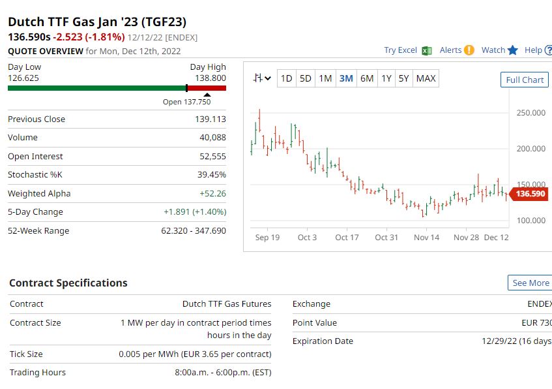Click the Watch link text
Viewport: 552px width, 389px height.
pyautogui.click(x=493, y=50)
